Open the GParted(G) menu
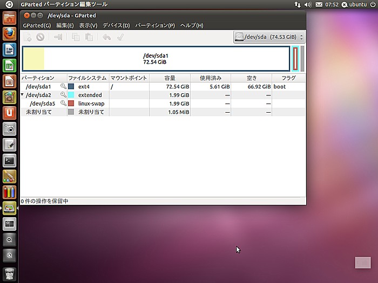Image resolution: width=378 pixels, height=283 pixels. click(37, 25)
